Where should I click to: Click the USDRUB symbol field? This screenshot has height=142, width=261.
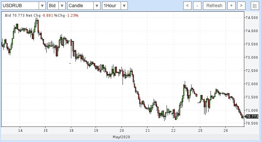(x=20, y=6)
